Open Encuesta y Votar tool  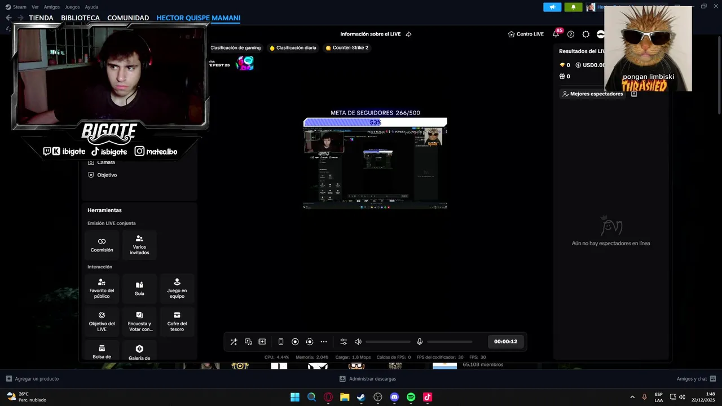[139, 321]
